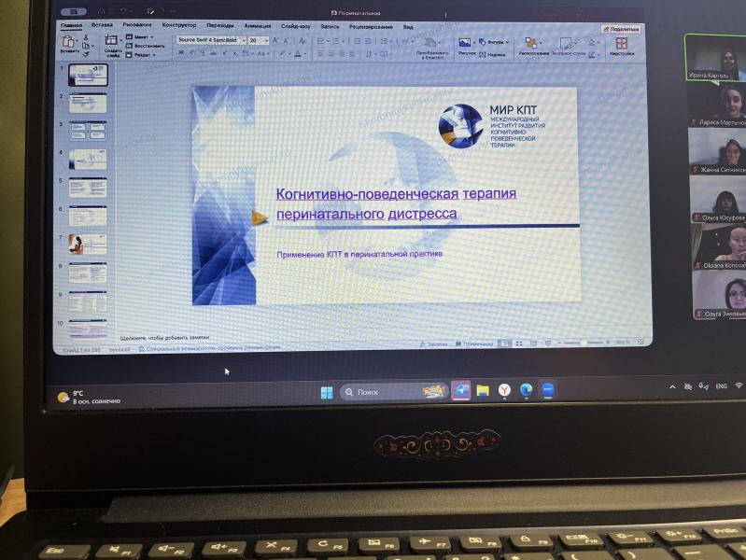This screenshot has height=560, width=746.
Task: Click the Поделиться share button
Action: (625, 29)
